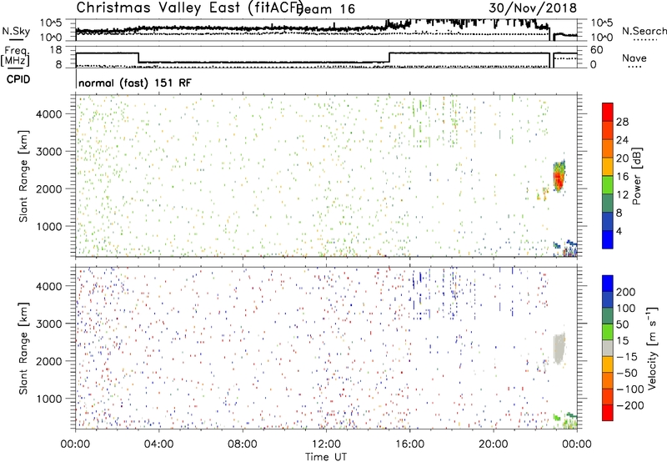
Task: Click the sky noise trace in the top panel
Action: (x=263, y=28)
